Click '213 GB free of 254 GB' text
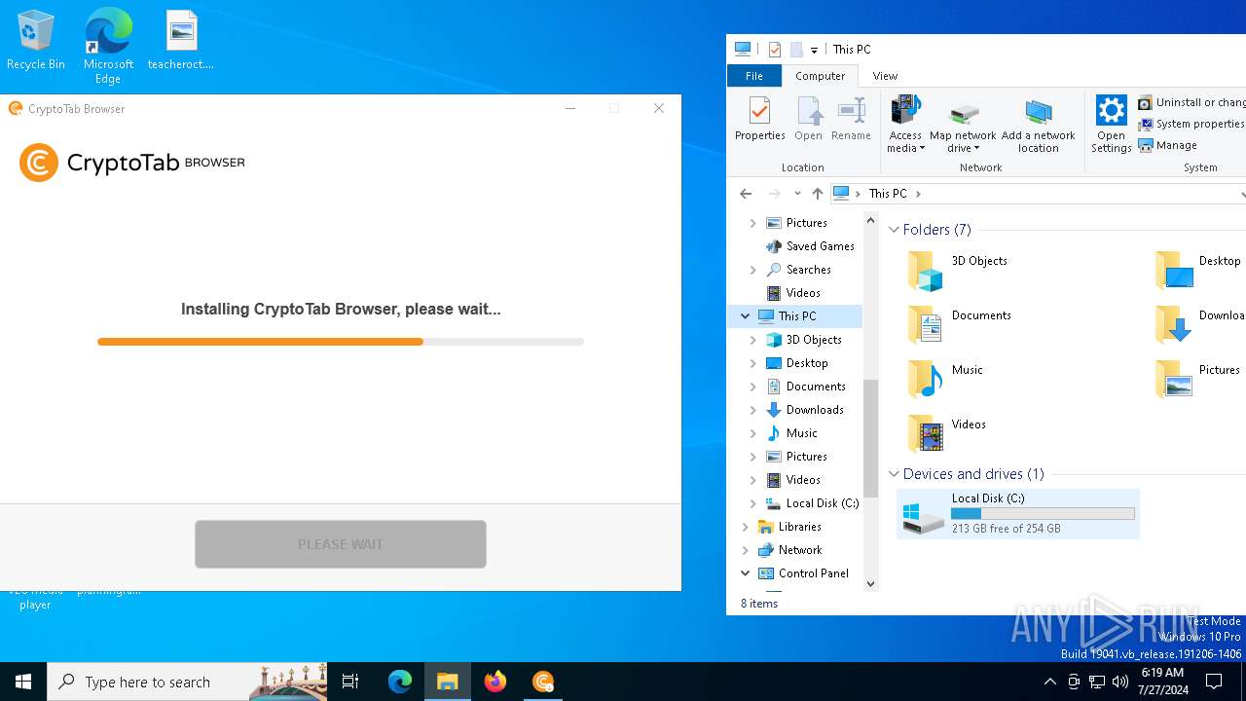The width and height of the screenshot is (1246, 701). coord(1006,529)
